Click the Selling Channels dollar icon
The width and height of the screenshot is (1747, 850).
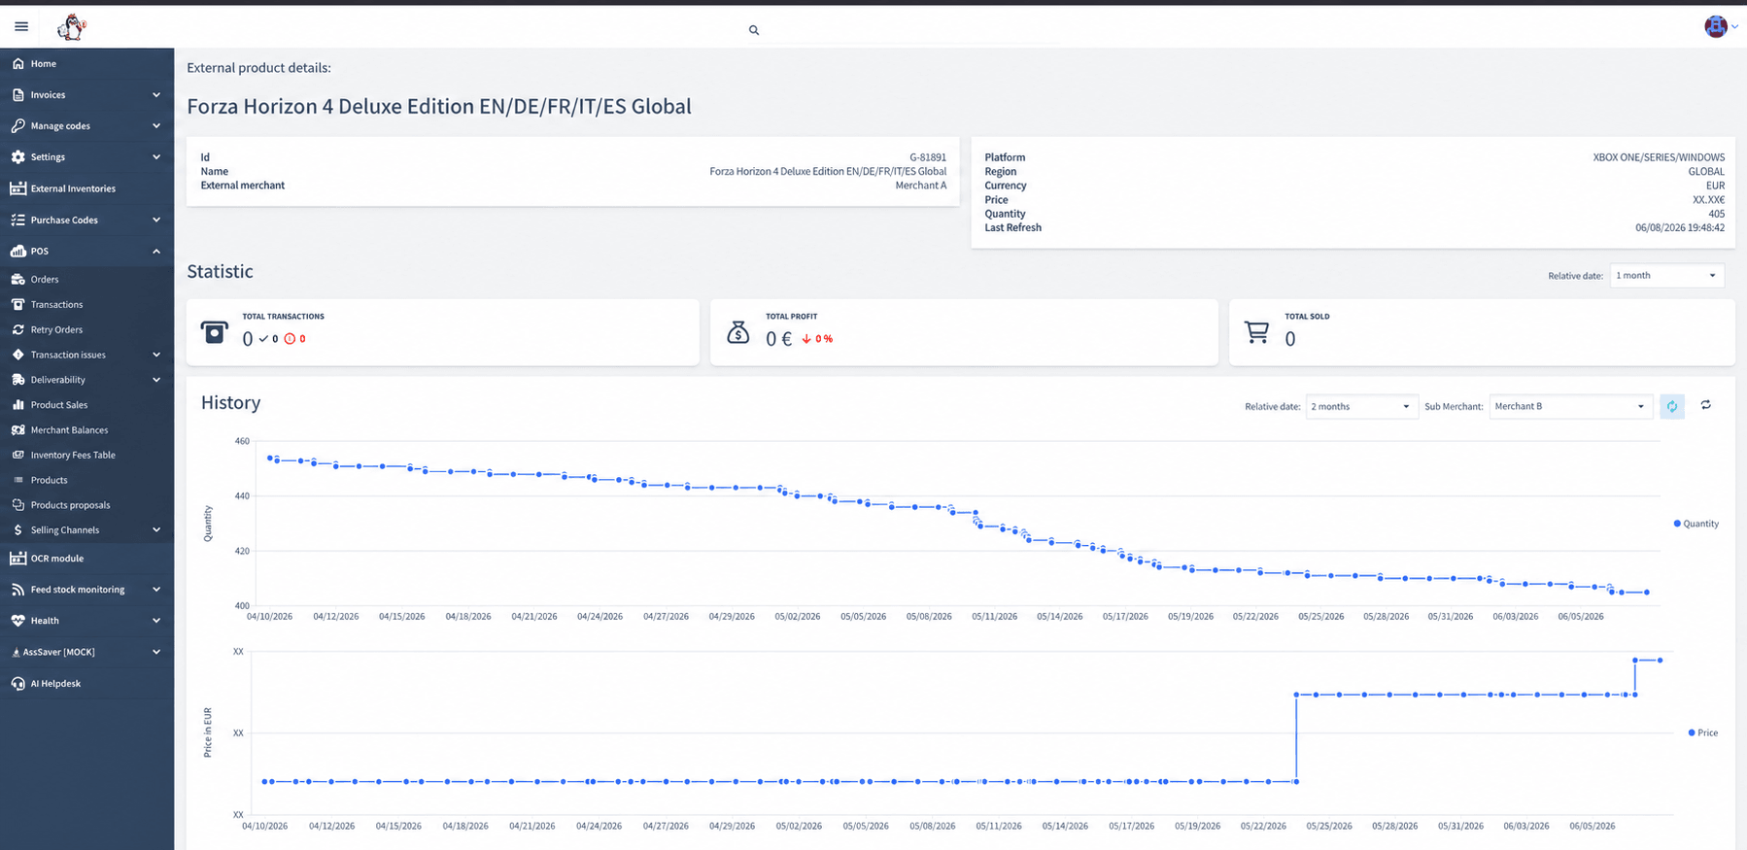coord(17,530)
